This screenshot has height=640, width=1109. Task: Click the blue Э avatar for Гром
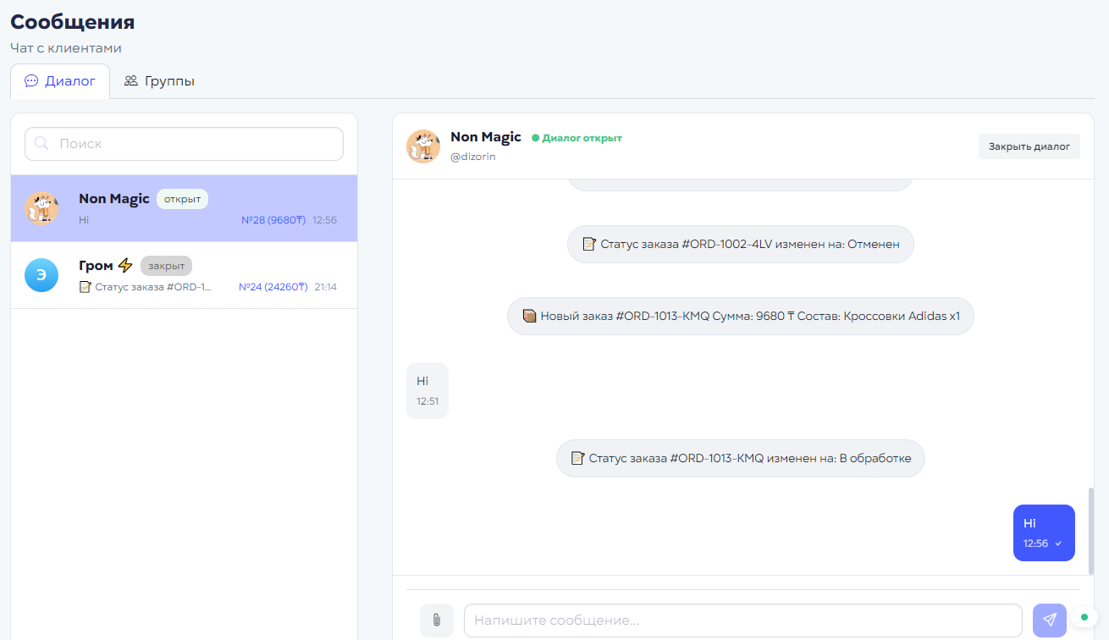tap(41, 275)
